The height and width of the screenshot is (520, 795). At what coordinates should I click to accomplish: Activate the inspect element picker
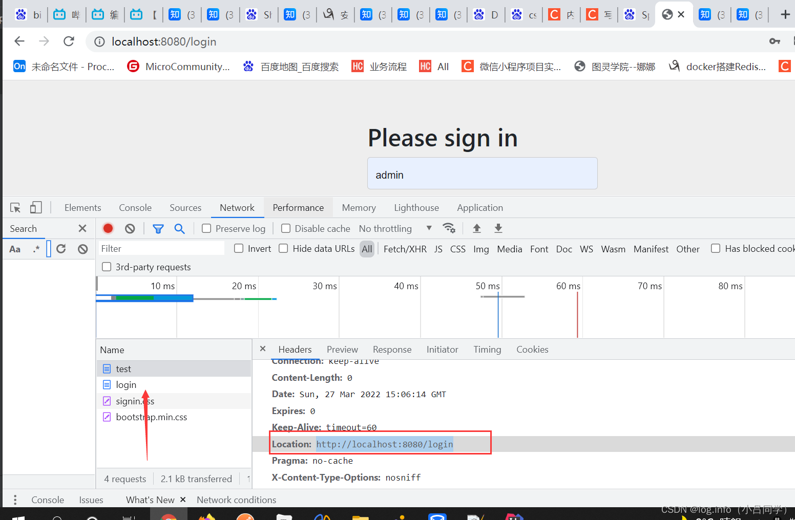pos(15,208)
